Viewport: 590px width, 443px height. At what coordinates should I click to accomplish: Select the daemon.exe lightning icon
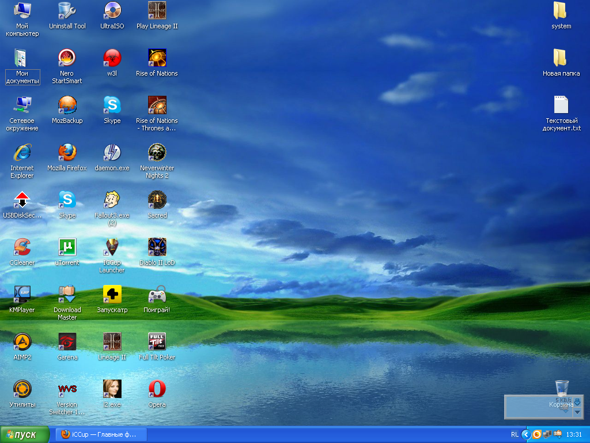tap(112, 152)
